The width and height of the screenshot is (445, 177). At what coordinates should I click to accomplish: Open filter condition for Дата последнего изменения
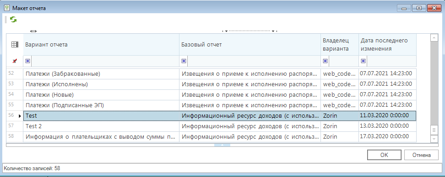363,61
